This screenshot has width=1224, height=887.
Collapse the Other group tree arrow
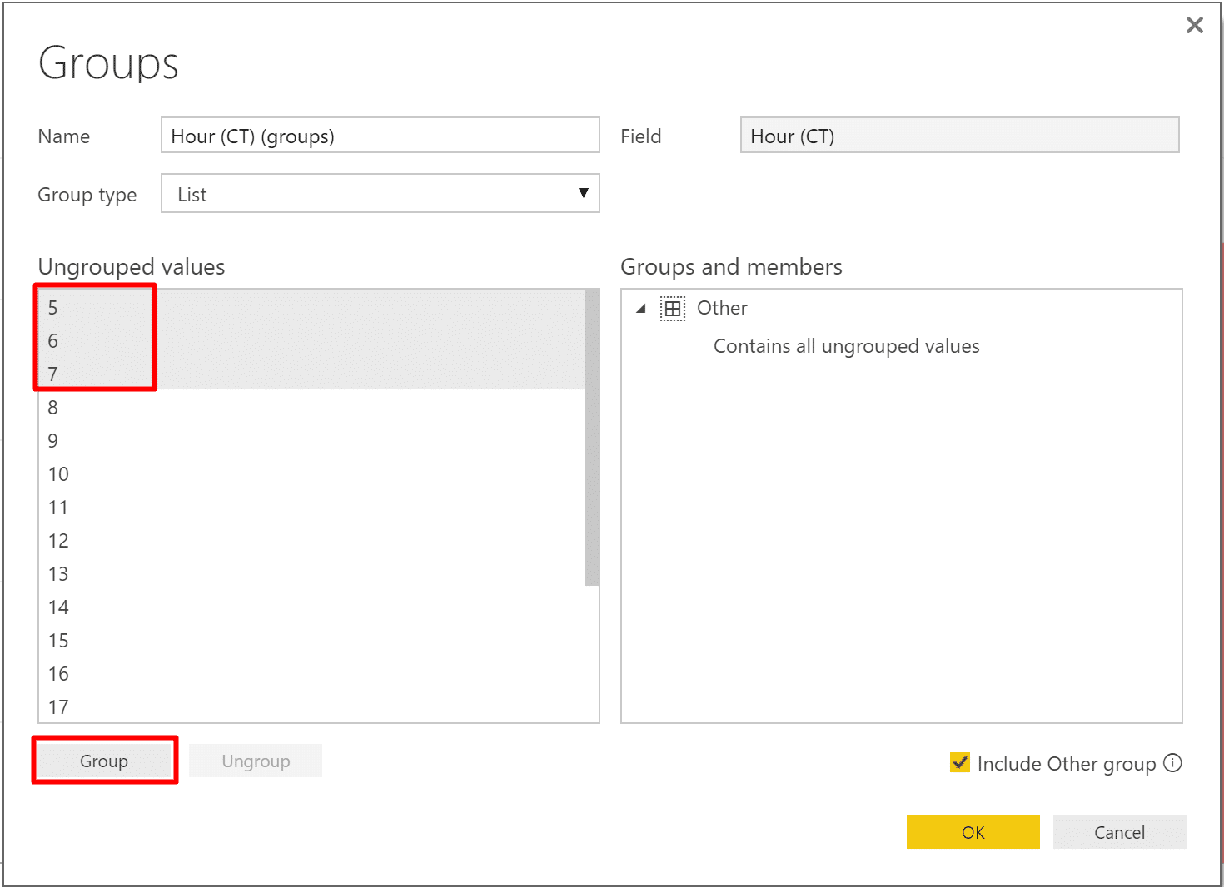coord(641,309)
